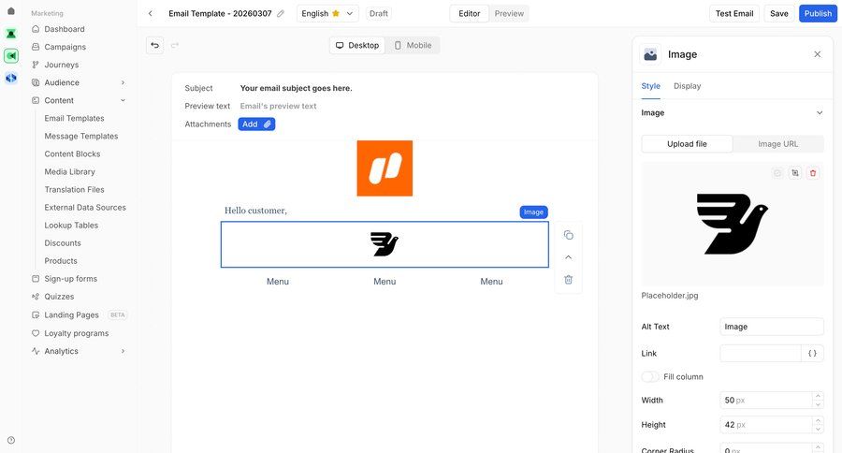Screen dimensions: 842x453
Task: Open Dashboard in sidebar
Action: pyautogui.click(x=65, y=29)
